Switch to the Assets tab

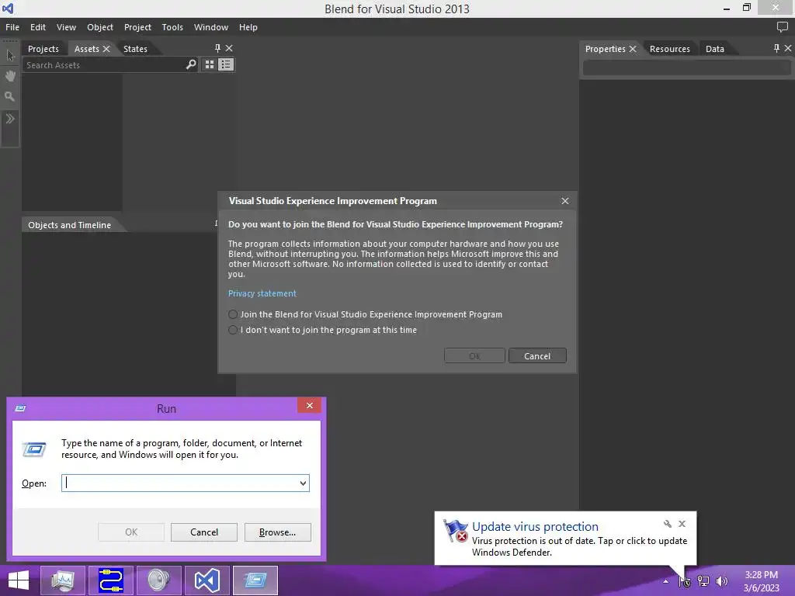[x=87, y=49]
